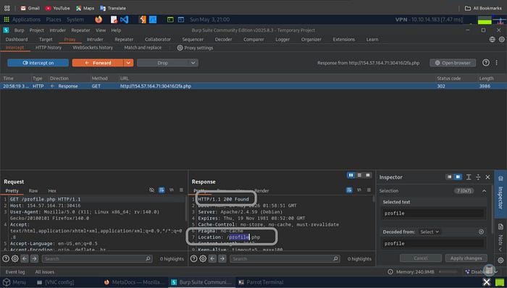Viewport: 507px width, 288px height.
Task: Open Burp settings gear in top-right
Action: tap(501, 39)
